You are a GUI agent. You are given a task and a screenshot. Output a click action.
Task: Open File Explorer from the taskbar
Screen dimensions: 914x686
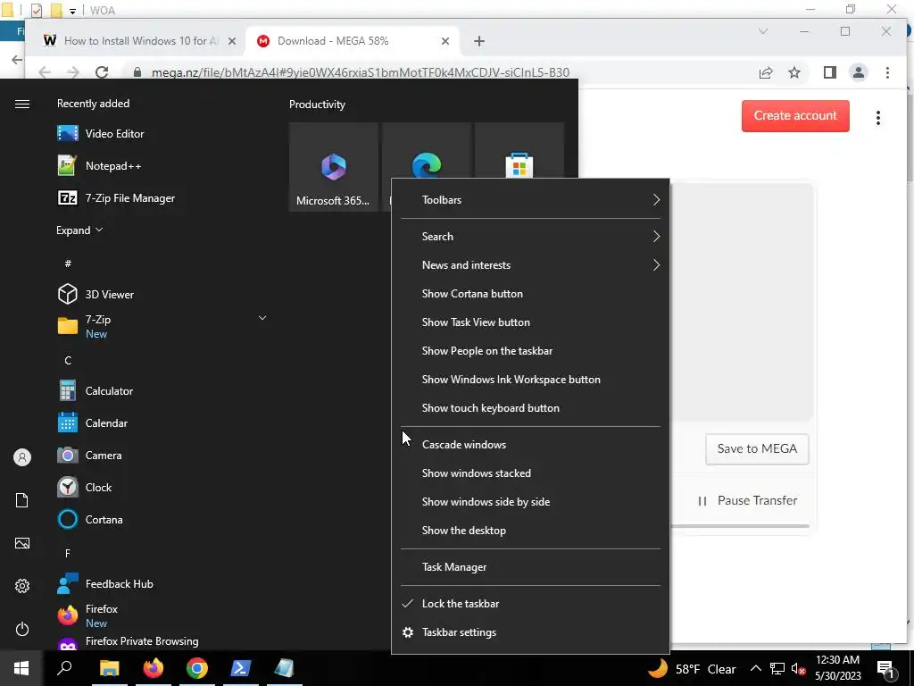coord(109,668)
